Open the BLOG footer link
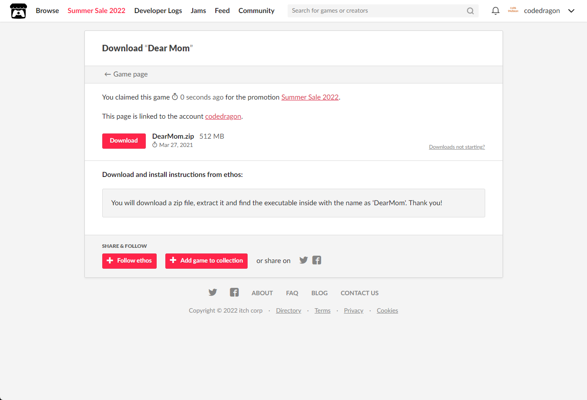 click(x=319, y=293)
